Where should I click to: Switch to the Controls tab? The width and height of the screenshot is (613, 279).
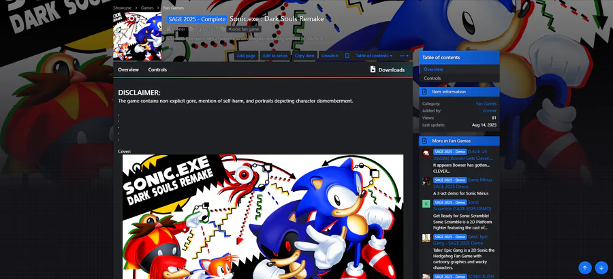click(x=157, y=69)
